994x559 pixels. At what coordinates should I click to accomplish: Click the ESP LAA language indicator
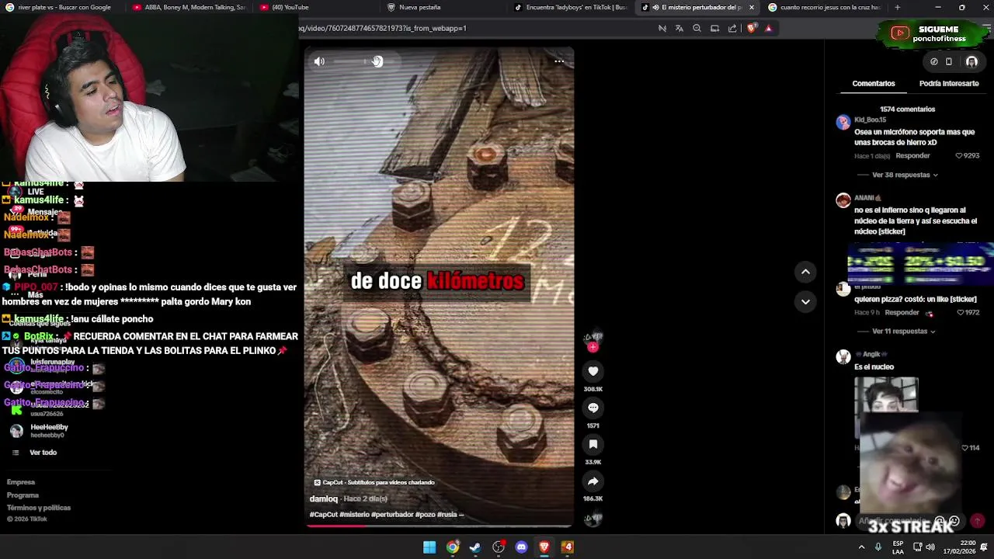tap(898, 547)
